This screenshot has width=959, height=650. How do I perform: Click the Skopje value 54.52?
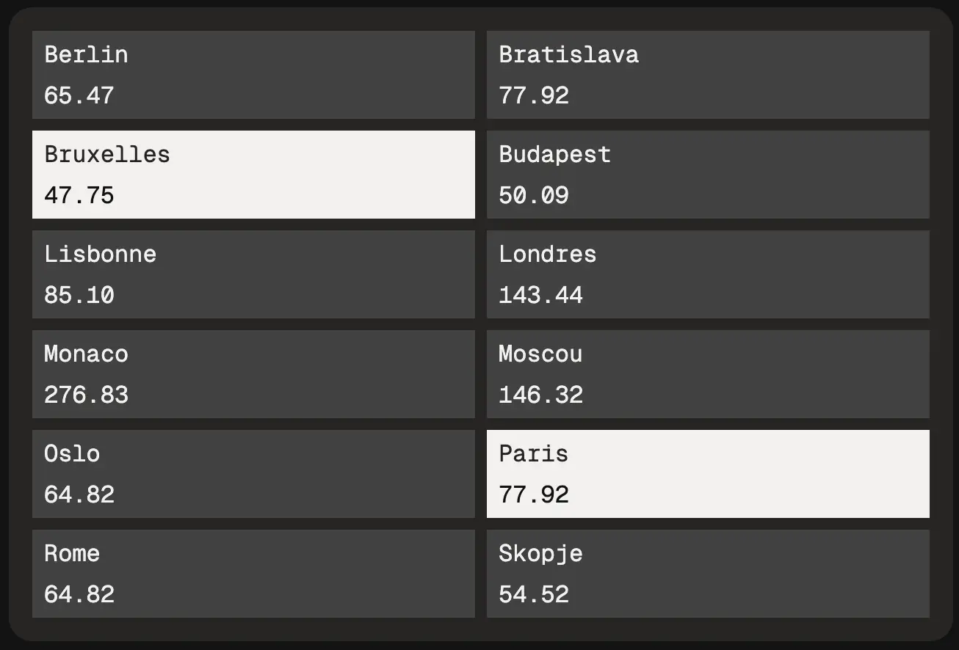533,594
